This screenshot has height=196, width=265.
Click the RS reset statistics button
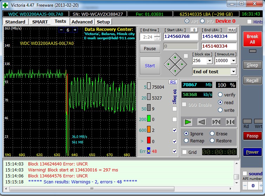(173, 82)
